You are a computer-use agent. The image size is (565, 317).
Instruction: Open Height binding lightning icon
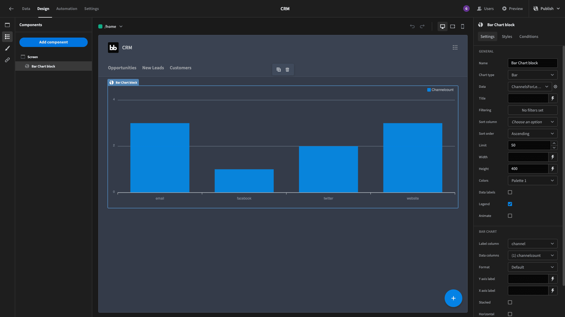[x=553, y=169]
